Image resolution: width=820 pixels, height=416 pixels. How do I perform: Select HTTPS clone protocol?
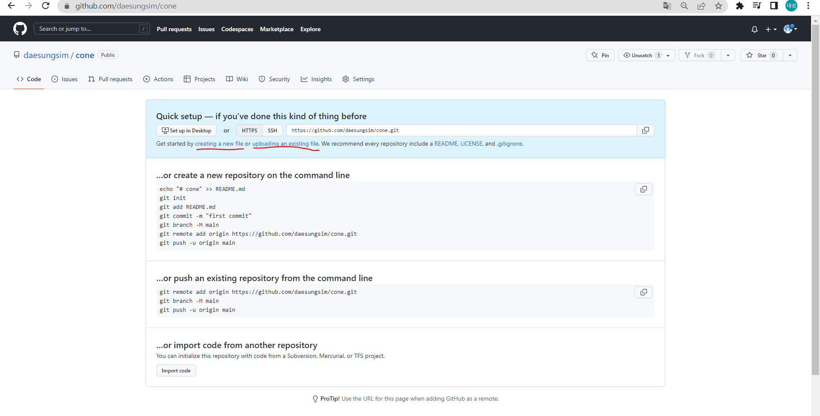pyautogui.click(x=250, y=130)
